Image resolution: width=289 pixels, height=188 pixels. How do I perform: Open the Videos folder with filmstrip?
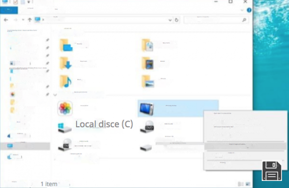(148, 63)
